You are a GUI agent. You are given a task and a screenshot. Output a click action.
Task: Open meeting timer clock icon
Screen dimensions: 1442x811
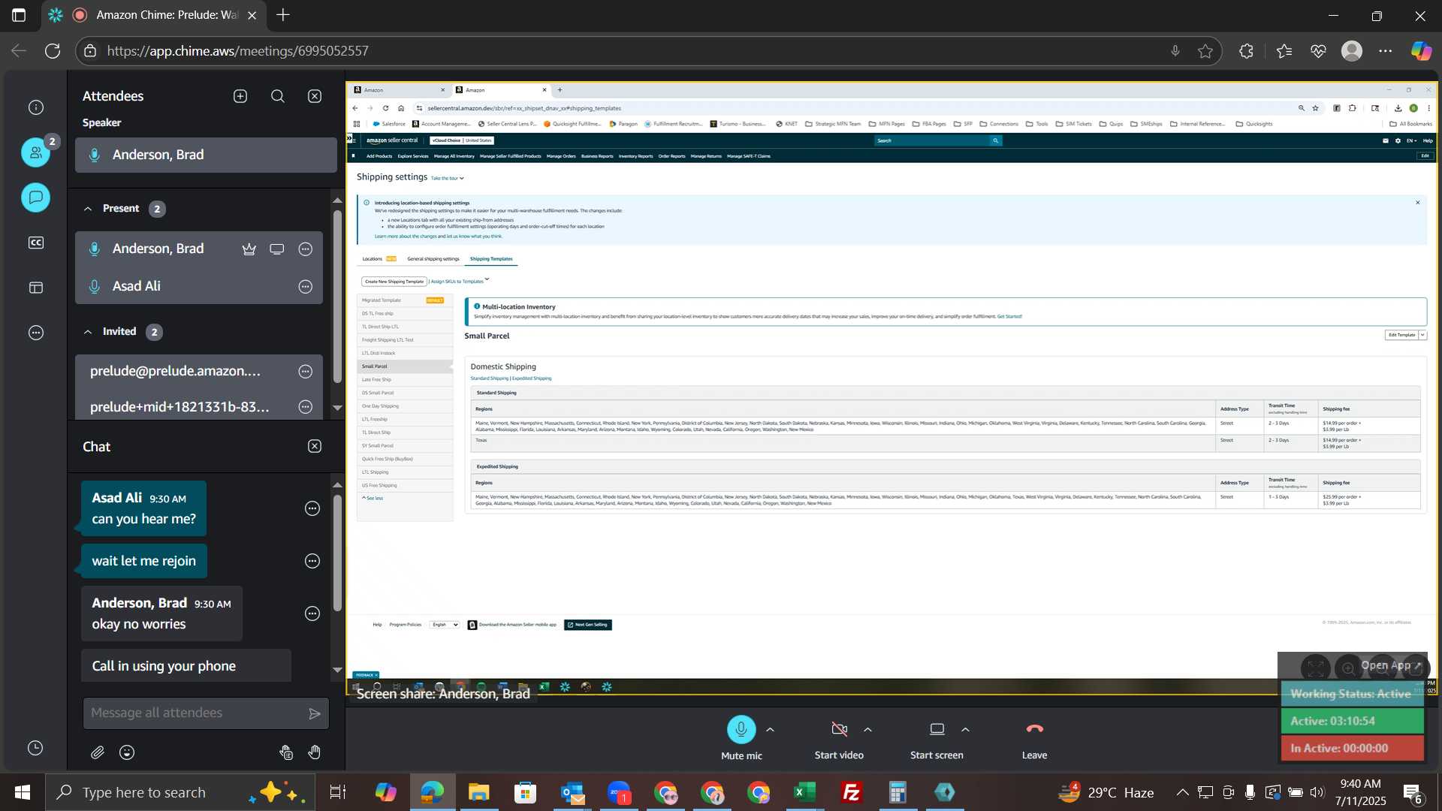tap(35, 748)
